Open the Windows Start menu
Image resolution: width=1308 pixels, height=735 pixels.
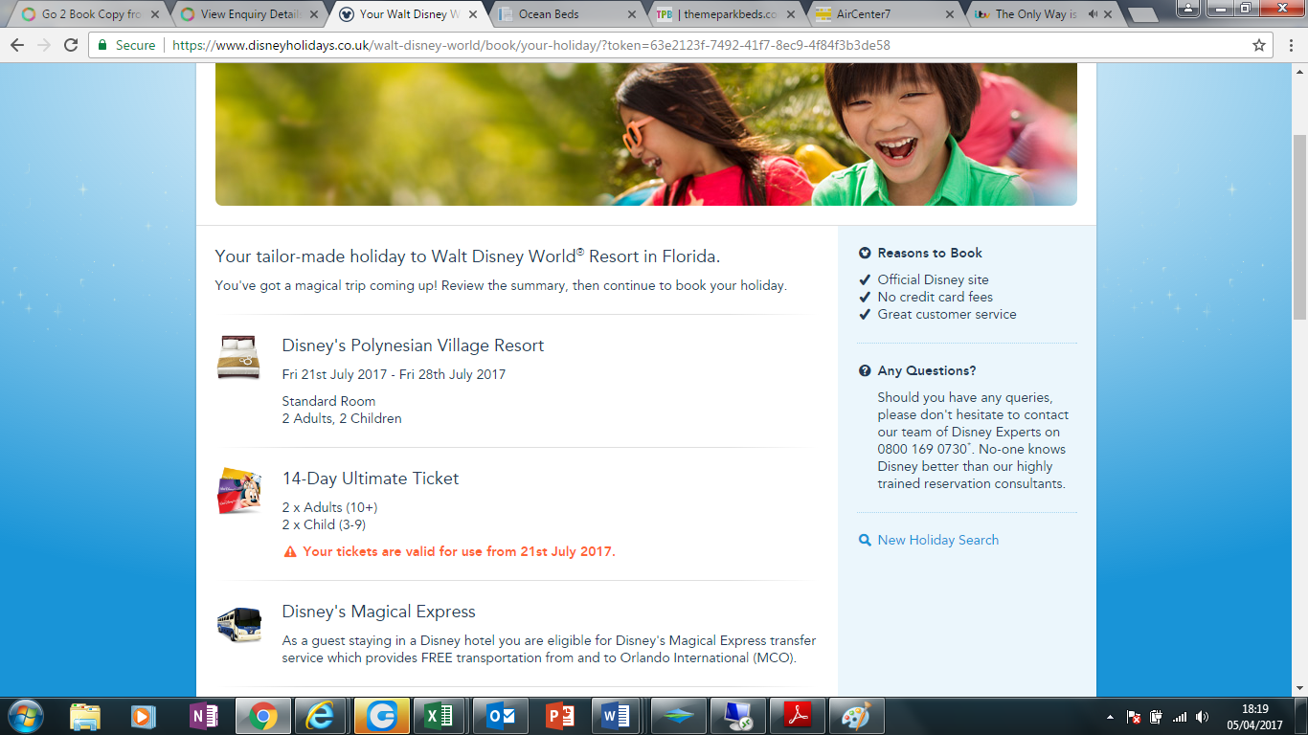pos(25,716)
